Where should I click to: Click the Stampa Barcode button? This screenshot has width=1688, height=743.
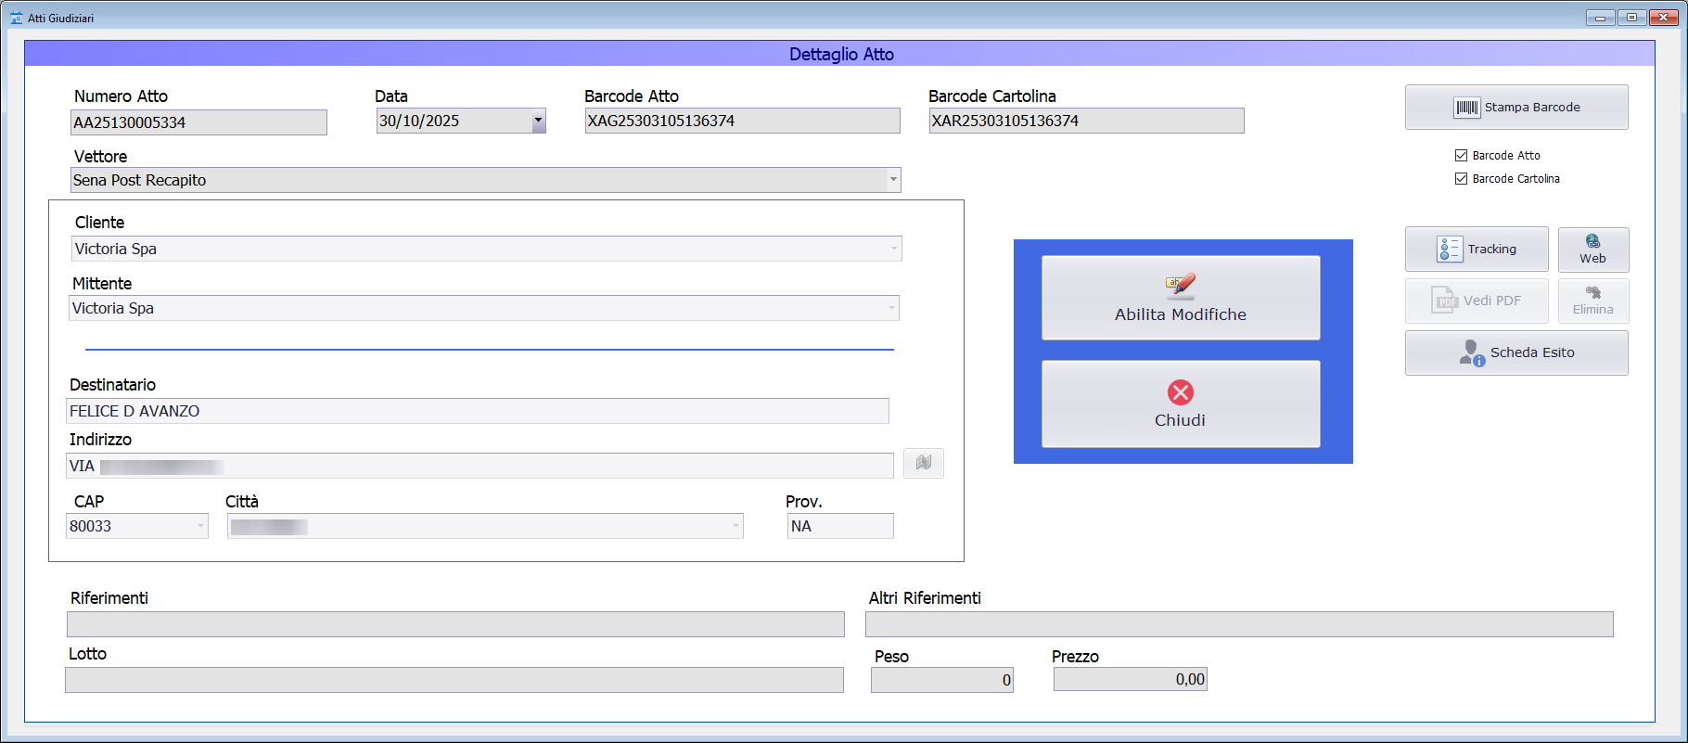click(1515, 108)
